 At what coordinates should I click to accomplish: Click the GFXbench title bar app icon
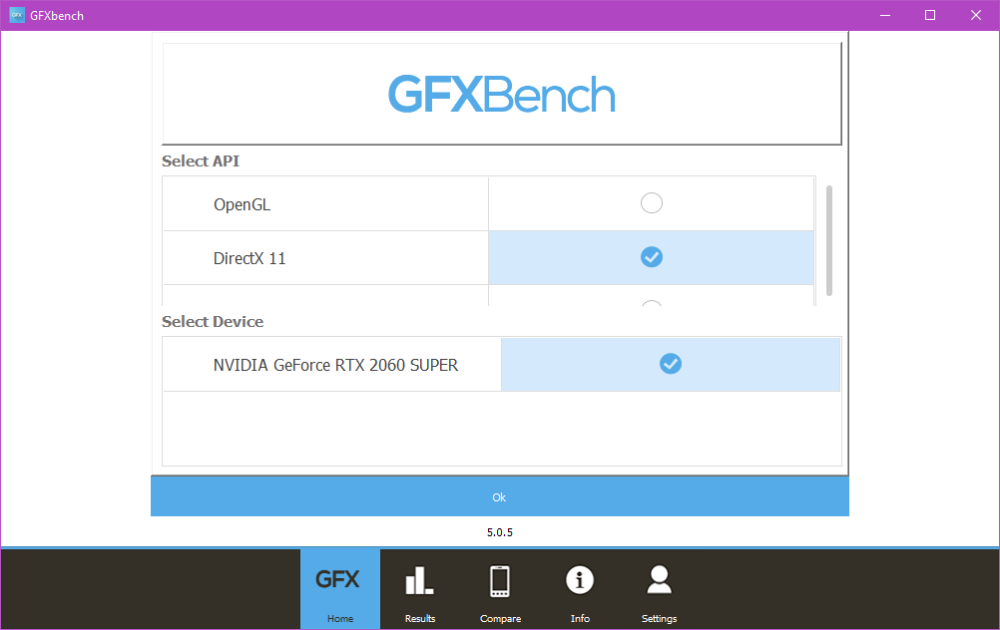(17, 15)
